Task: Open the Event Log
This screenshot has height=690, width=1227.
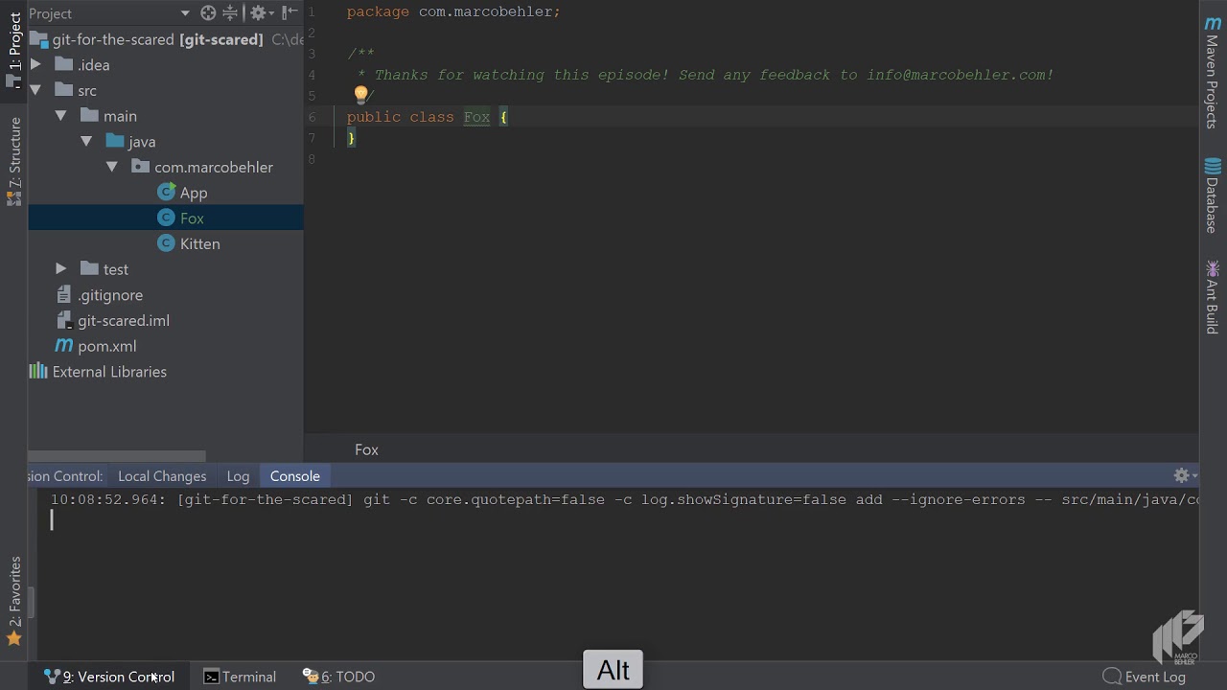Action: (x=1145, y=677)
